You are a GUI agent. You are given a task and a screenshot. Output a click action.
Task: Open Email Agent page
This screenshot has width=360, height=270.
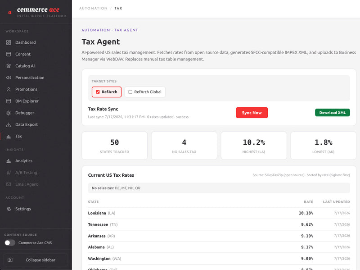point(36,184)
